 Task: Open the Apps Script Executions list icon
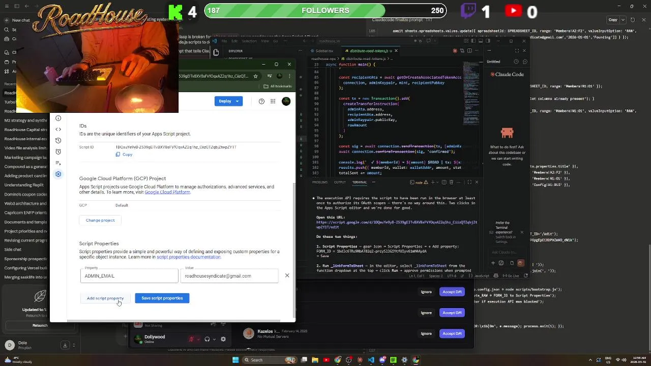(58, 163)
